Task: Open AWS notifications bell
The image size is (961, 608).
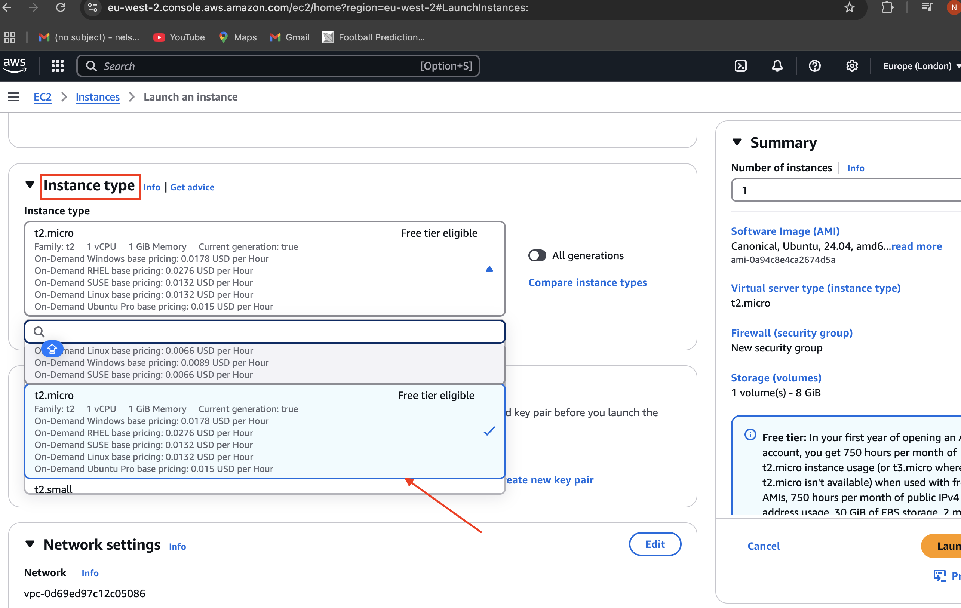Action: (777, 66)
